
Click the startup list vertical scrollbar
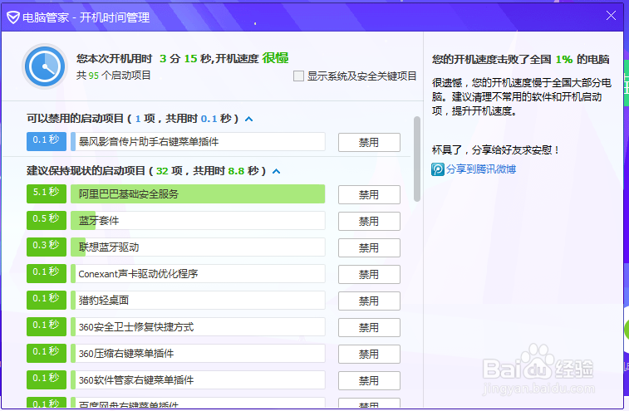click(417, 159)
